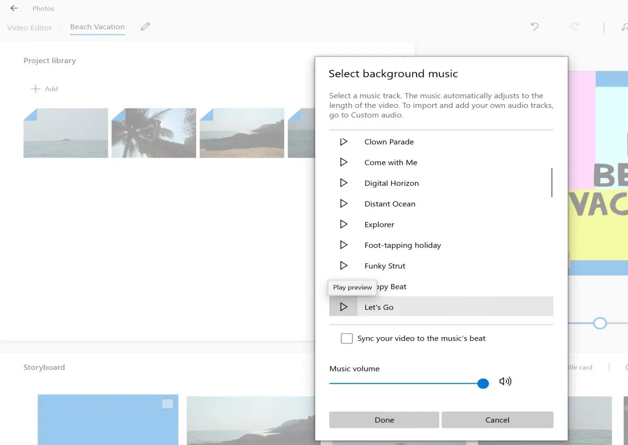Enable syncing video to the music's beat
This screenshot has height=445, width=628.
click(x=346, y=338)
